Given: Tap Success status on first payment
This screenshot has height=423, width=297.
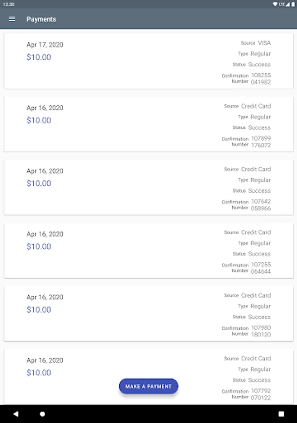Looking at the screenshot, I should (259, 64).
